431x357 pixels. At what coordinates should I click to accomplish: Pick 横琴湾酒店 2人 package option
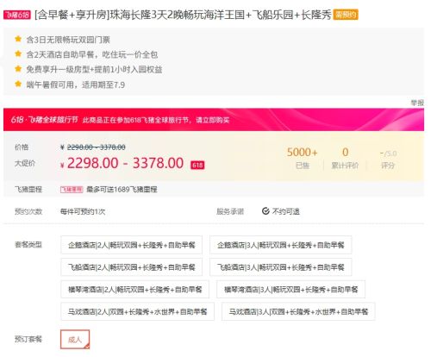click(134, 289)
